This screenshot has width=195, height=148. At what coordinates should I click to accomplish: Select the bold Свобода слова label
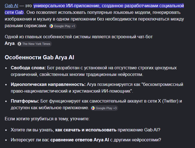pos(28,68)
